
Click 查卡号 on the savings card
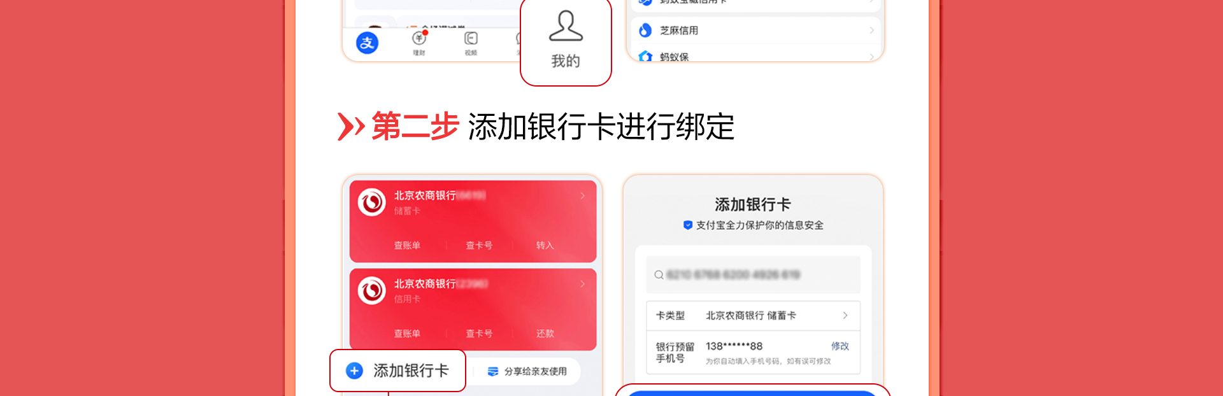tap(479, 245)
